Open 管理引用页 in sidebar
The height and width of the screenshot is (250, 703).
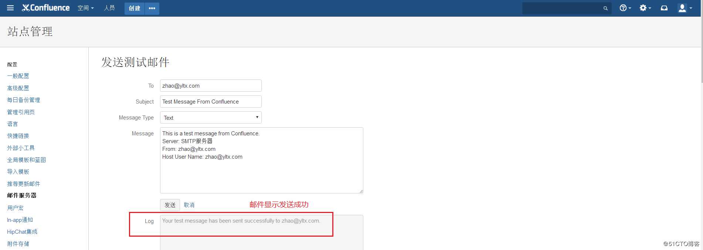[x=21, y=112]
